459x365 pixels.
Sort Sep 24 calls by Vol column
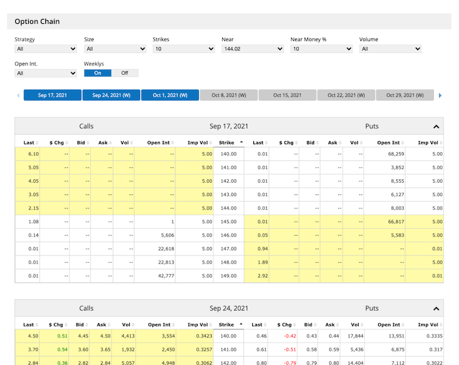click(x=125, y=325)
